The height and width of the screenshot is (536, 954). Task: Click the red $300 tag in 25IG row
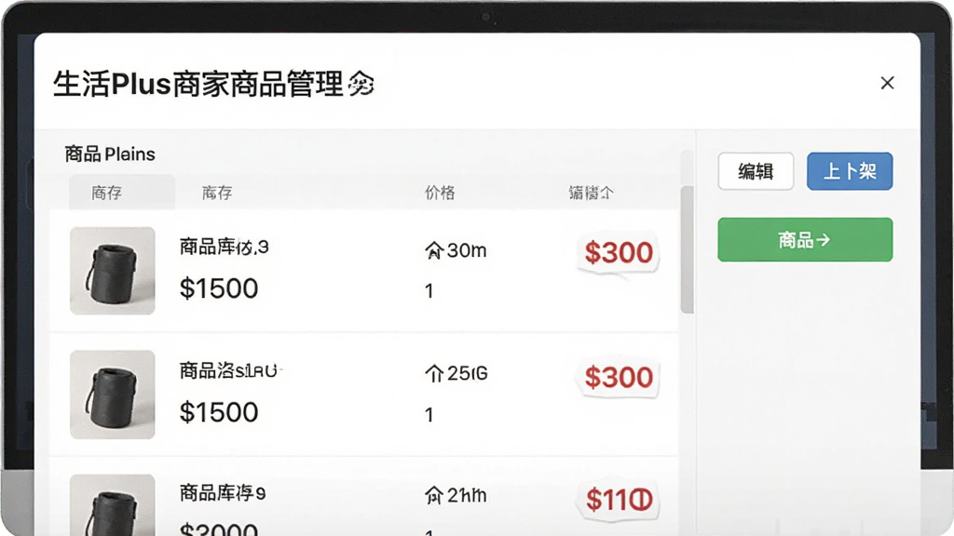[x=619, y=378]
